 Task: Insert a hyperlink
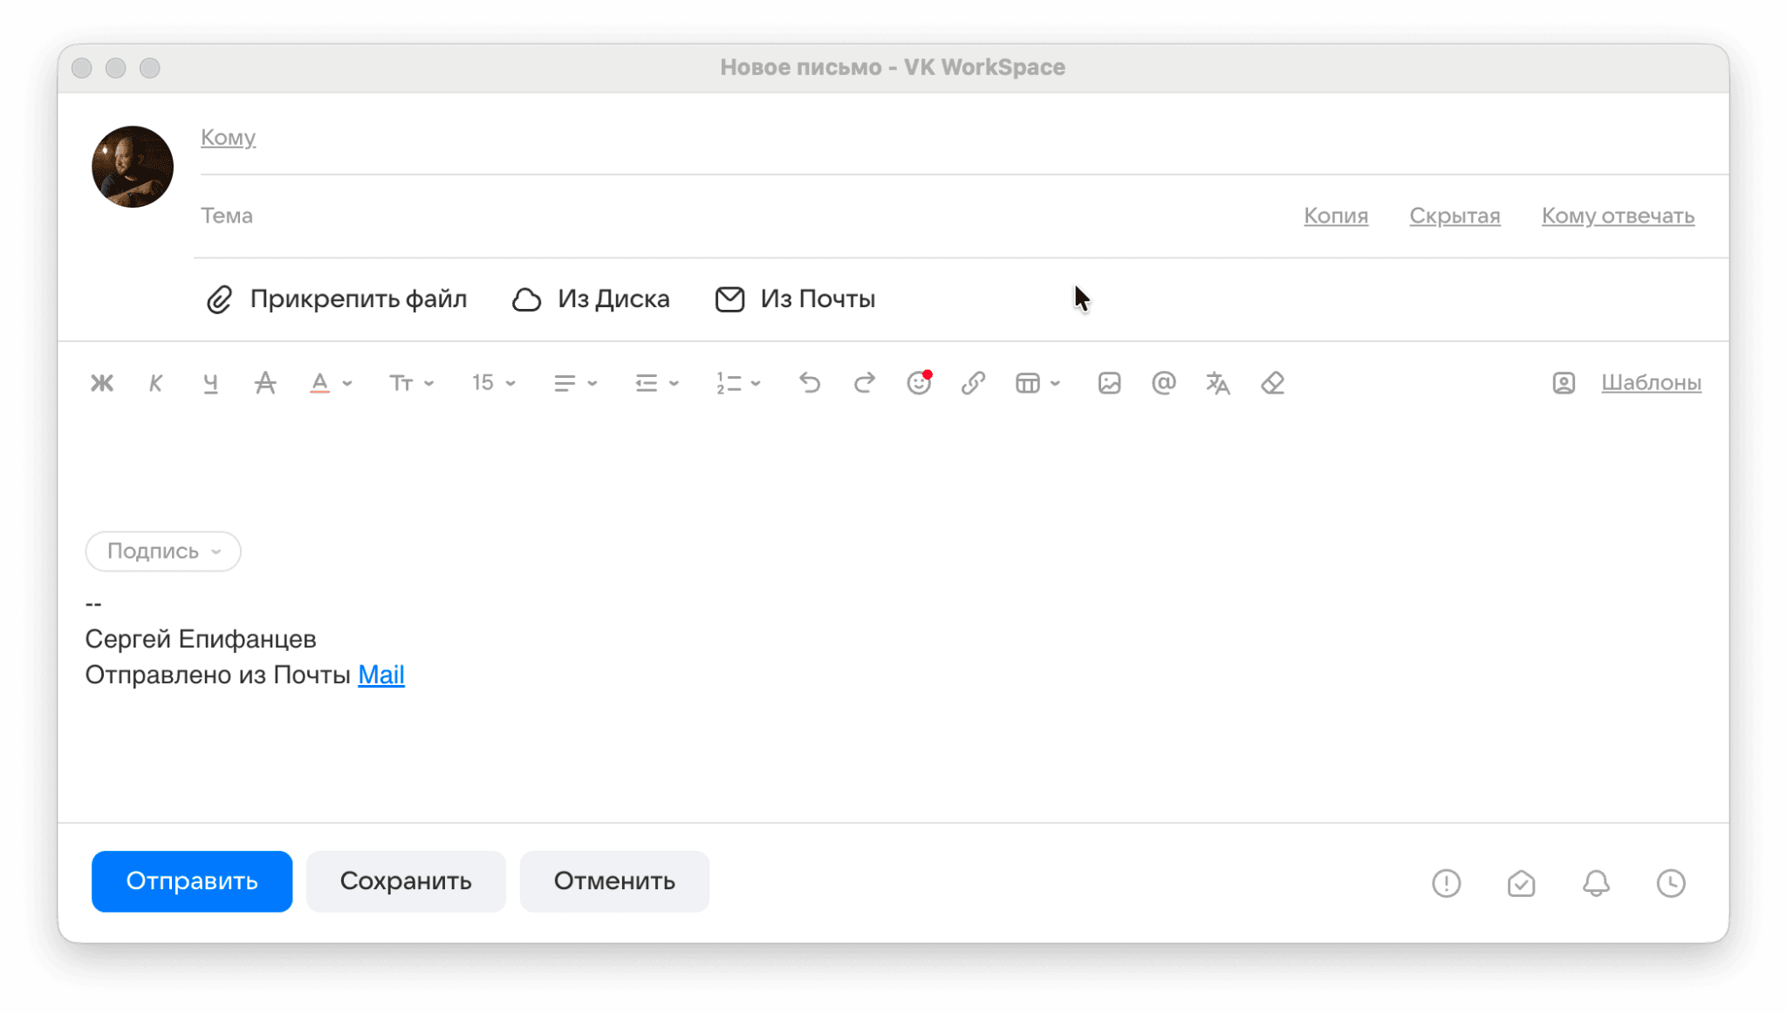(x=973, y=383)
